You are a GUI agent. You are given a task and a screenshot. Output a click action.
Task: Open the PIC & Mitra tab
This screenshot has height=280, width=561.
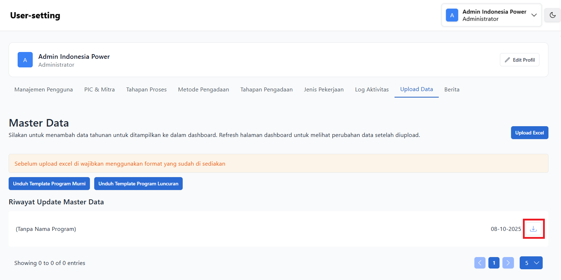[100, 90]
